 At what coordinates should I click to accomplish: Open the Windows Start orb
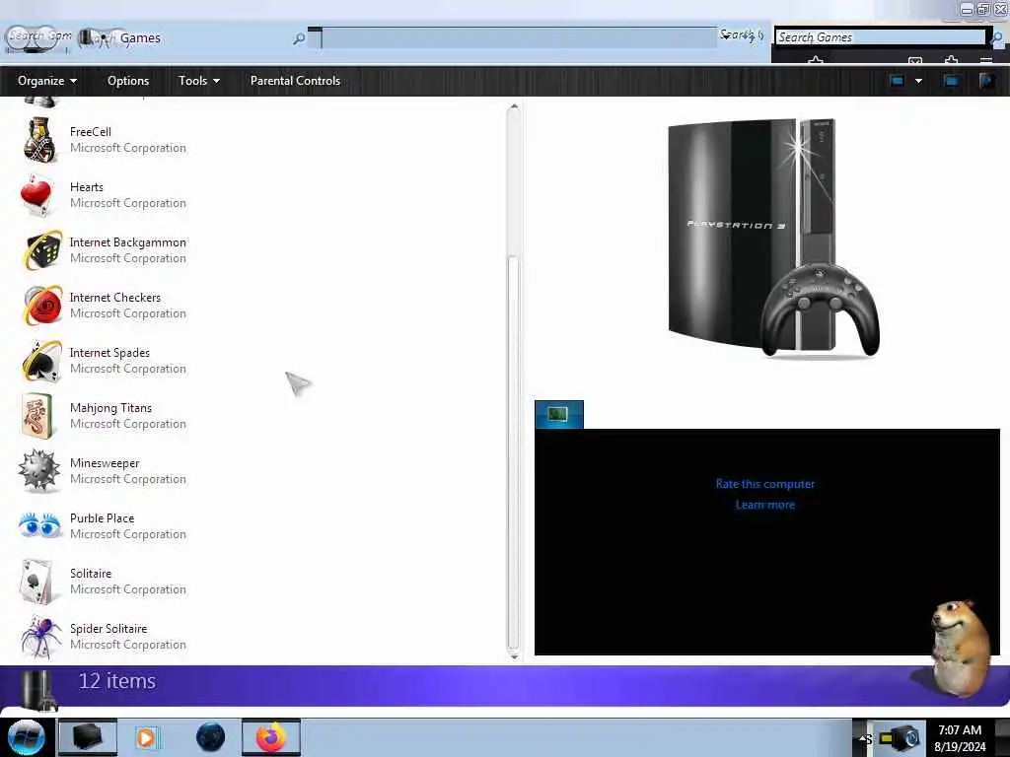click(27, 737)
